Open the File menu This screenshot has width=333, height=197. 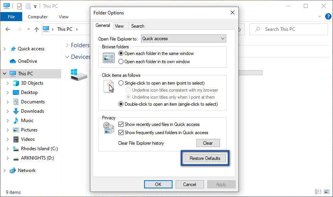[11, 17]
